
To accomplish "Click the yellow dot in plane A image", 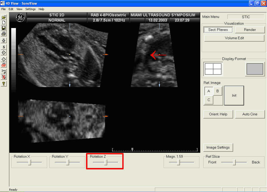I will click(x=70, y=55).
